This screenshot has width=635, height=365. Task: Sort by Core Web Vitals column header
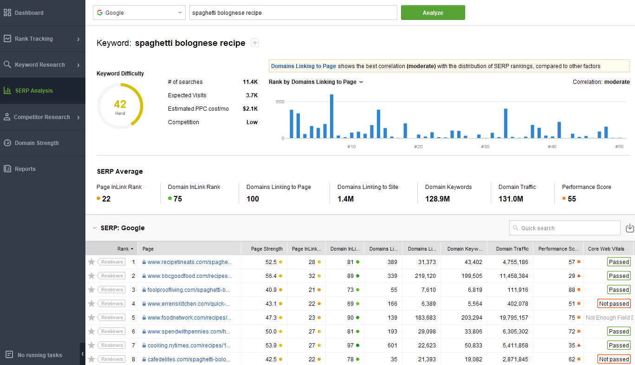click(x=609, y=249)
